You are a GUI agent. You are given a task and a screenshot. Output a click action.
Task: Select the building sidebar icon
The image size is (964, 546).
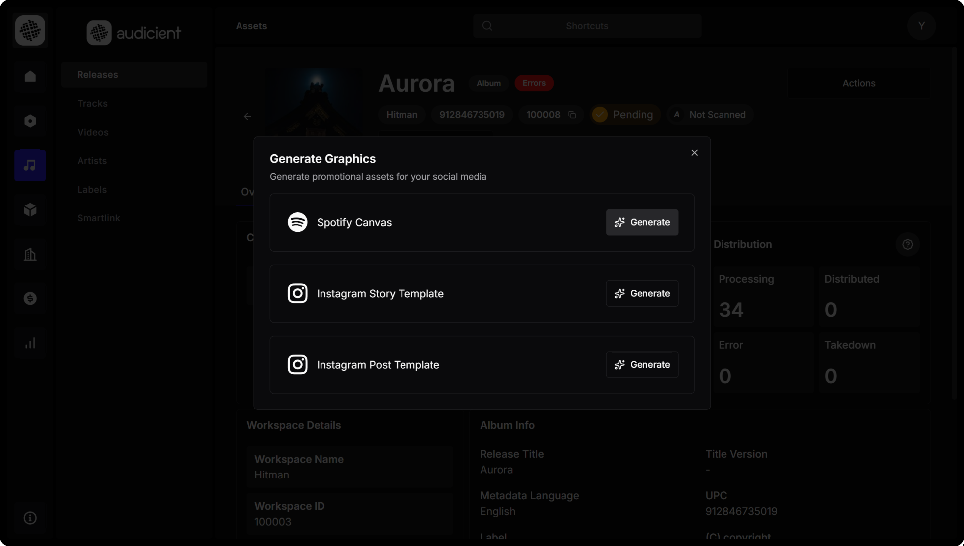coord(30,254)
